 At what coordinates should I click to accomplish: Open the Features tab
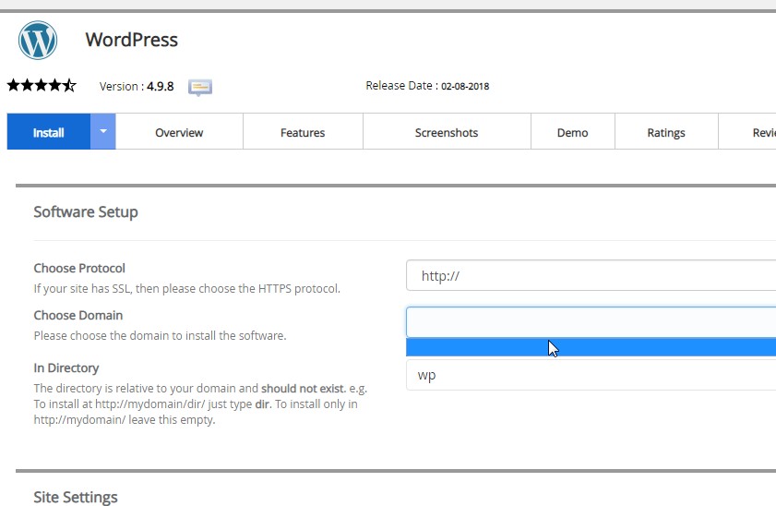[x=303, y=132]
